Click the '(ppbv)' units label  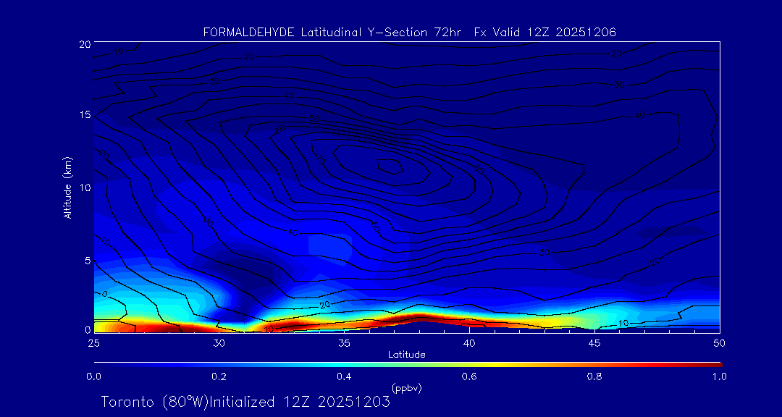click(406, 388)
